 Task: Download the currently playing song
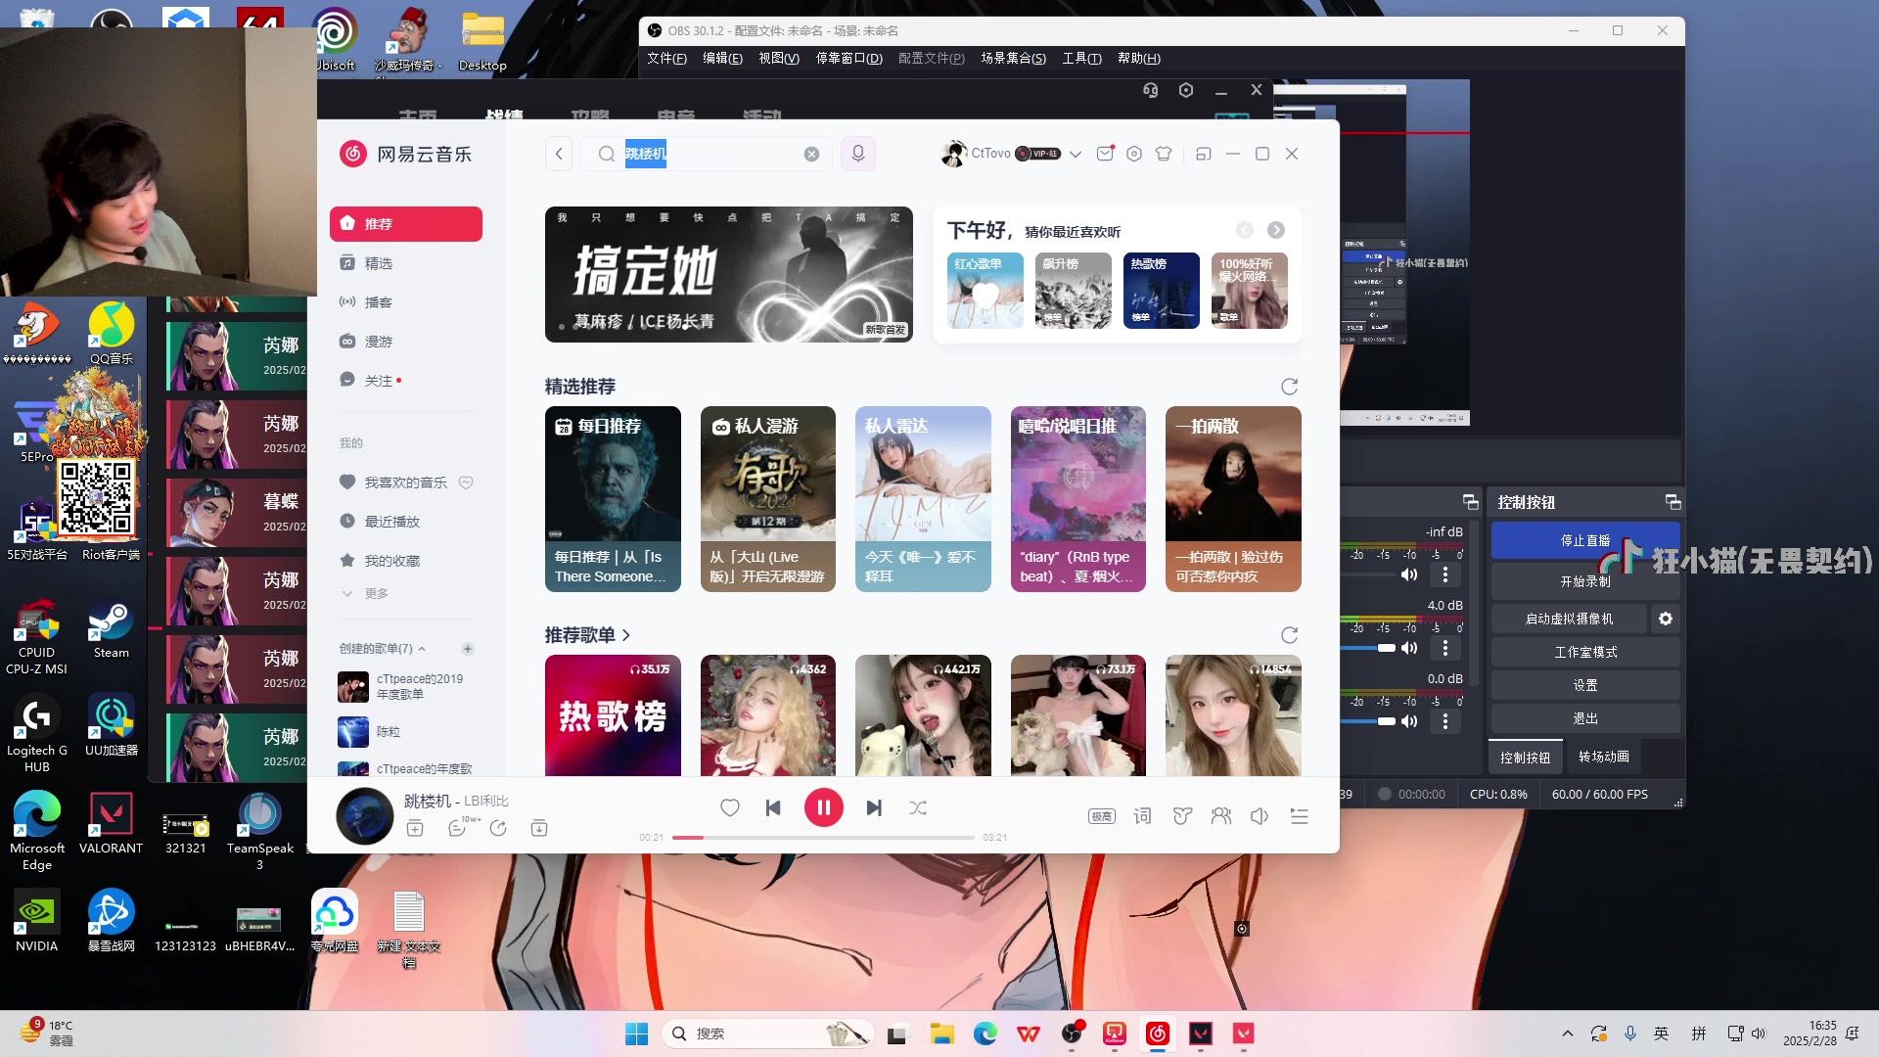[539, 829]
